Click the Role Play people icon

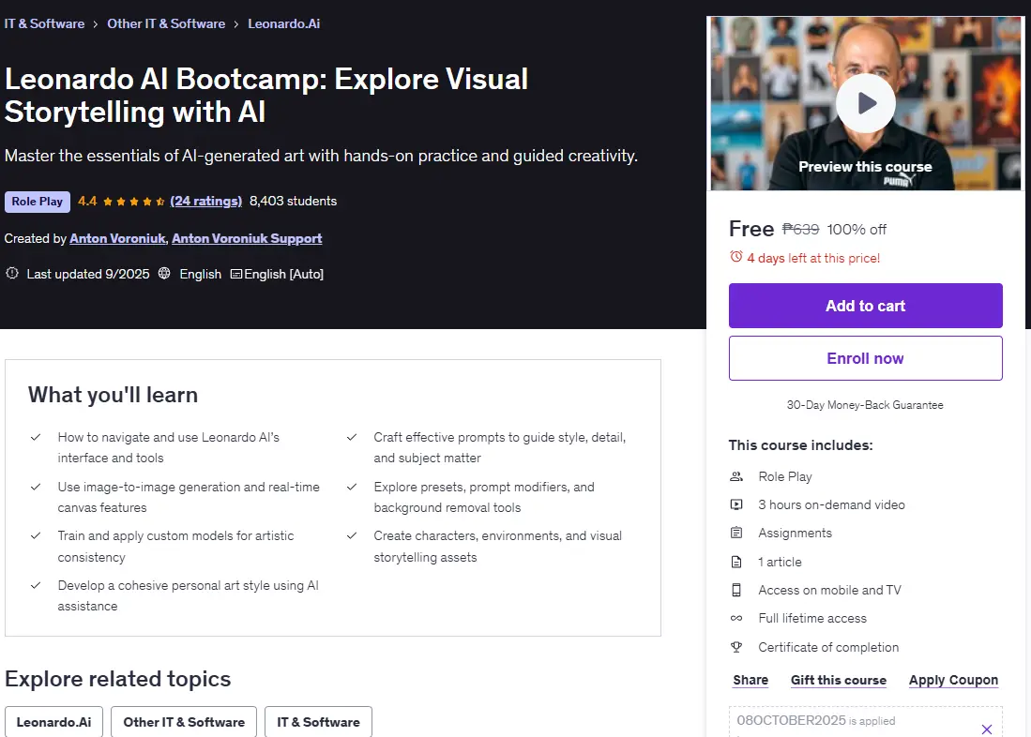736,476
